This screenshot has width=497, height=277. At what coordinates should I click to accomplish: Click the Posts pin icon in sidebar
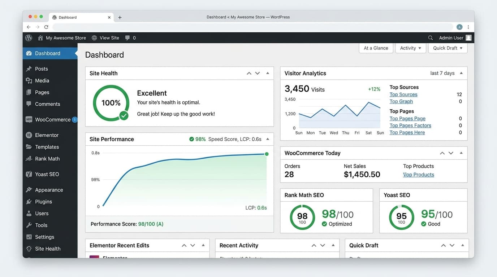point(29,69)
